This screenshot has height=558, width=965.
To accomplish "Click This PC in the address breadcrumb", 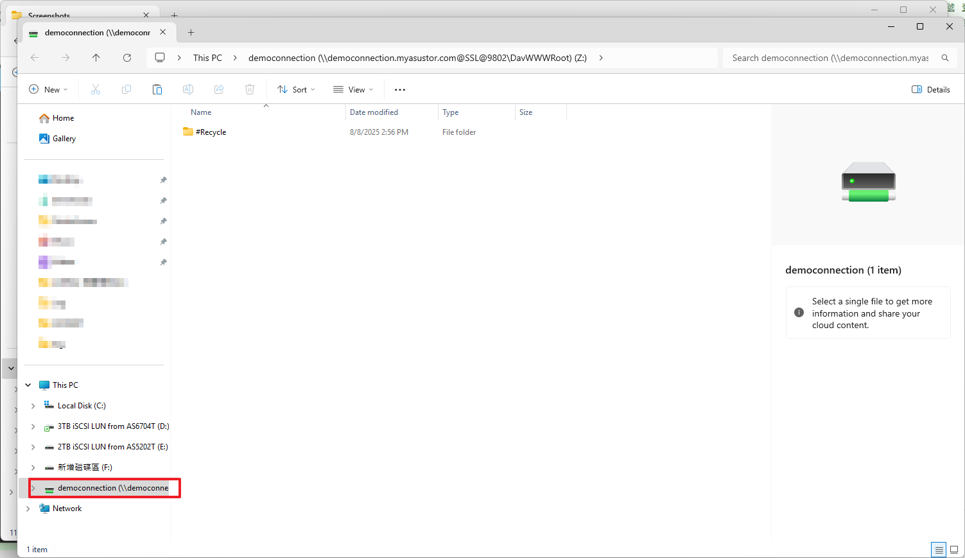I will (x=207, y=58).
